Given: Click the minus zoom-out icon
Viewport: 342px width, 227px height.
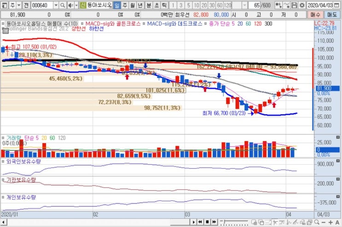Looking at the screenshot, I should 324,222.
